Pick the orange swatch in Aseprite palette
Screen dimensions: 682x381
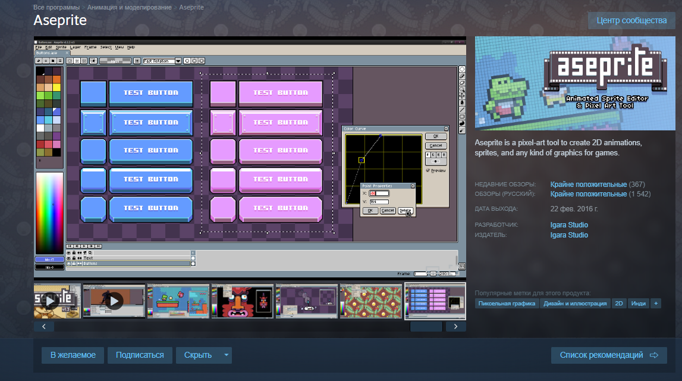[56, 79]
